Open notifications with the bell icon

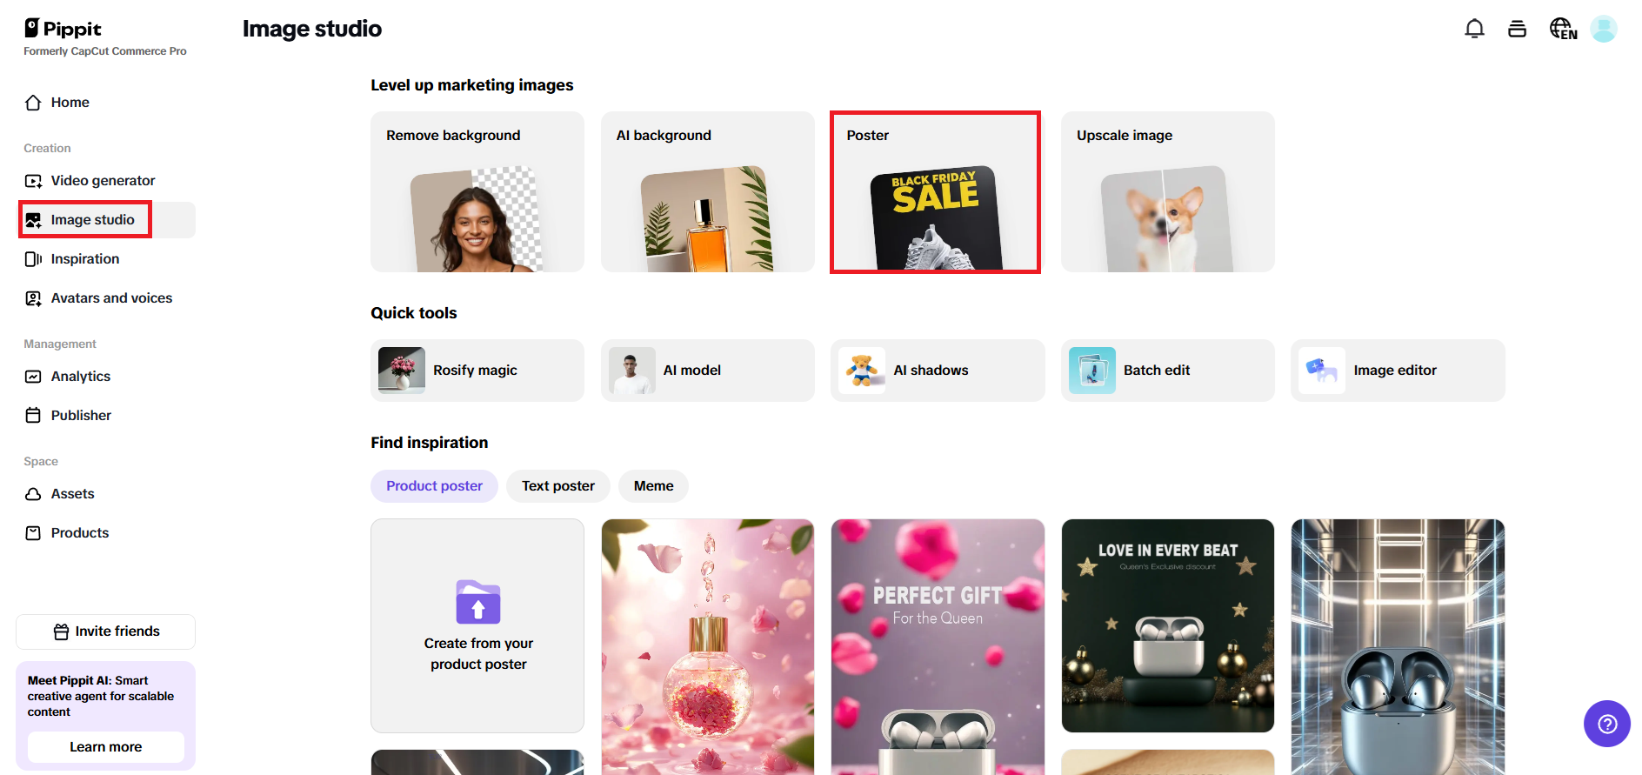(1474, 28)
